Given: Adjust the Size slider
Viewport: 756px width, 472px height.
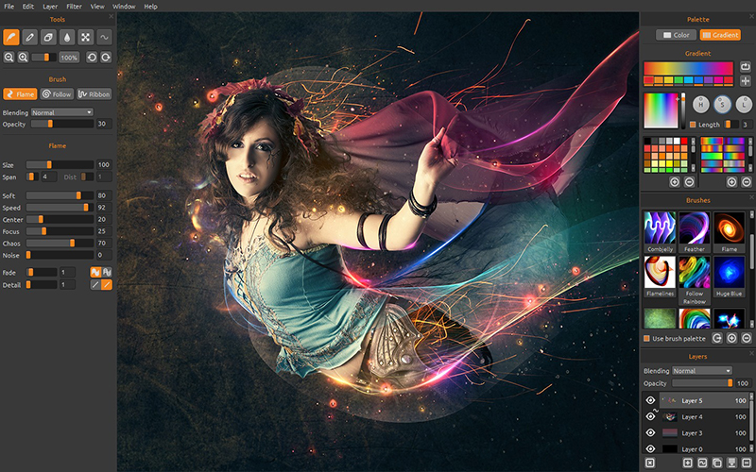Looking at the screenshot, I should [x=60, y=164].
